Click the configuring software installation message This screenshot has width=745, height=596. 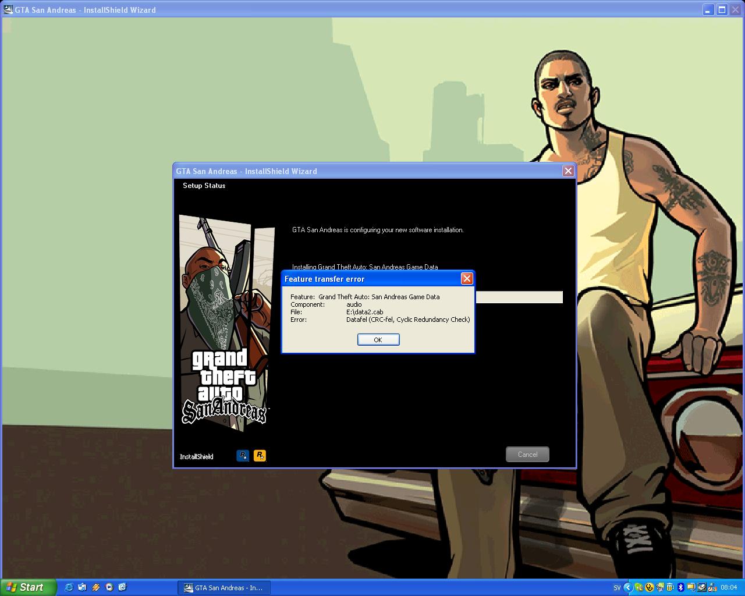click(378, 230)
